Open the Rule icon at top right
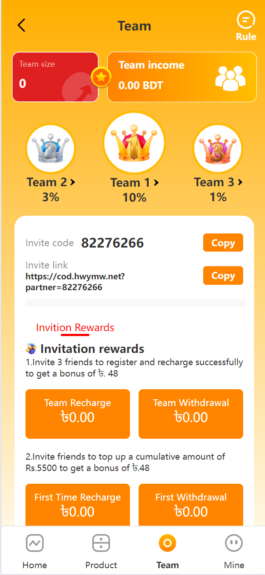 pos(246,20)
